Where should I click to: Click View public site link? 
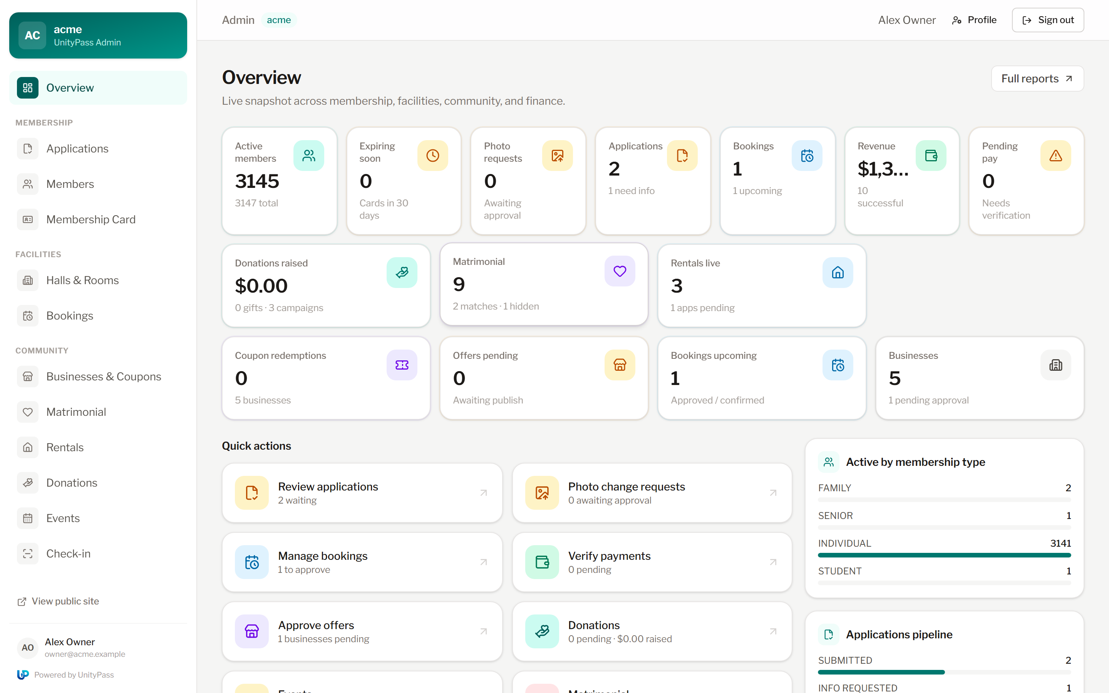58,601
